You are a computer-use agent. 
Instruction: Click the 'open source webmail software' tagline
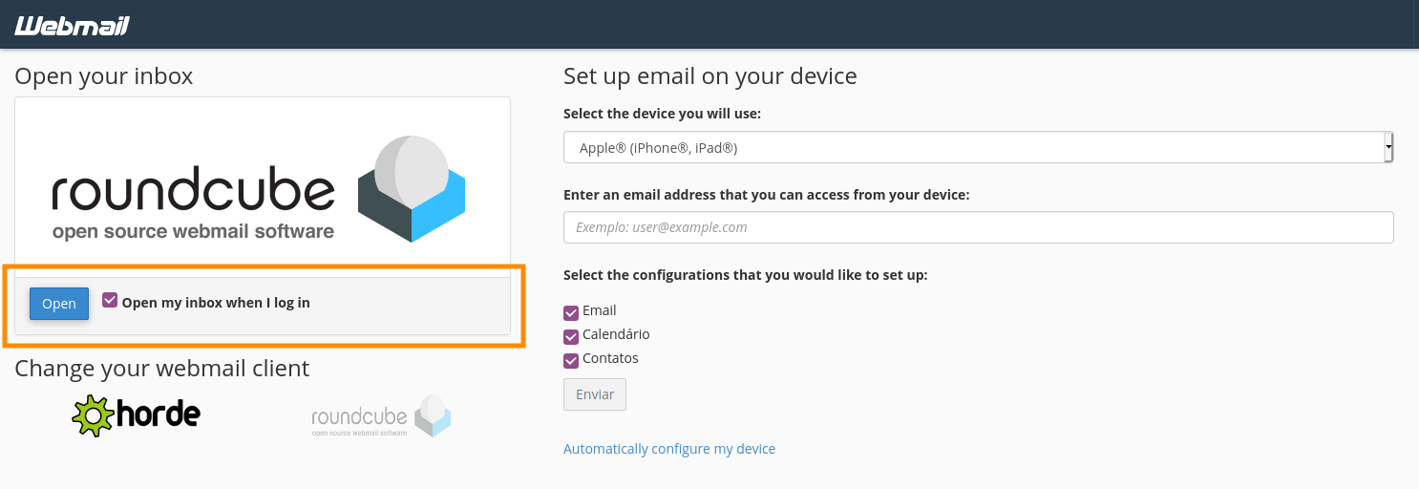pos(193,231)
